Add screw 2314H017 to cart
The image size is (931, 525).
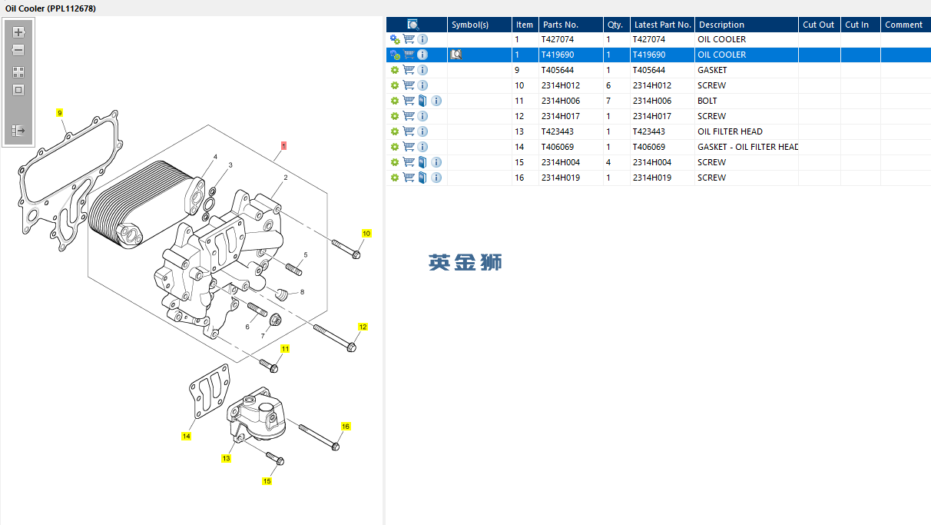[x=409, y=116]
